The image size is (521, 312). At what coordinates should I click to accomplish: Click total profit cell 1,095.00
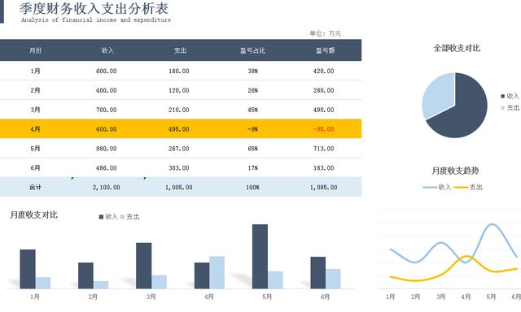(324, 188)
